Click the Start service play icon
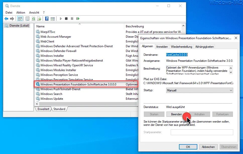Image resolution: width=243 pixels, height=154 pixels. point(60,19)
